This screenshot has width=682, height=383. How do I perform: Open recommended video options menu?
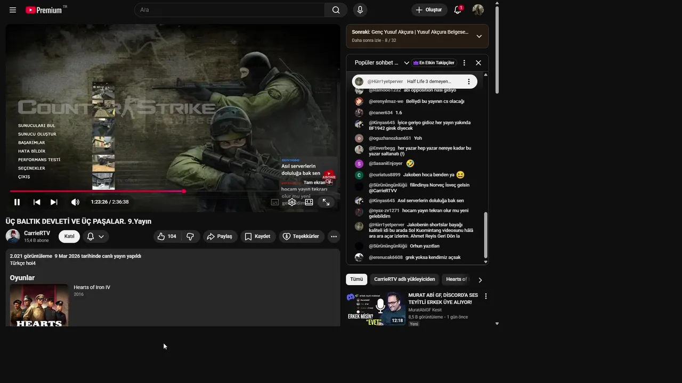[x=485, y=296]
